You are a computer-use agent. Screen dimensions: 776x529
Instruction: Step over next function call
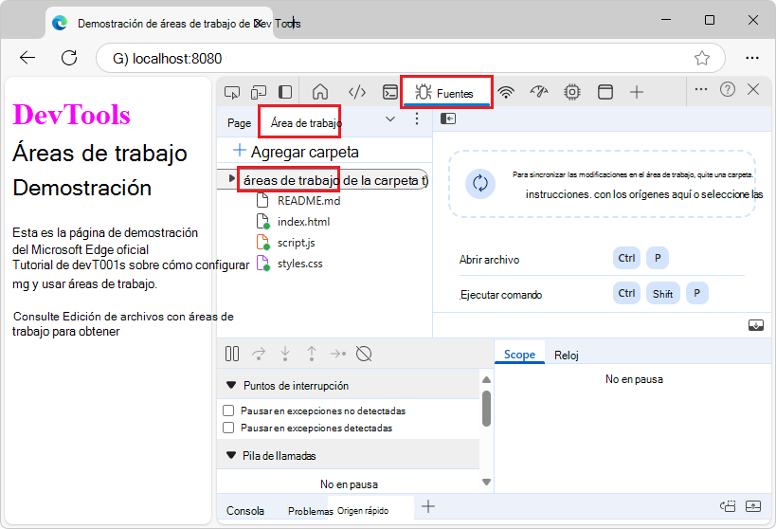click(x=259, y=354)
